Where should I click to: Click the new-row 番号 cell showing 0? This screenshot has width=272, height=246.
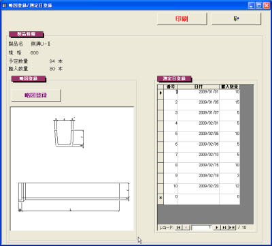(x=171, y=199)
